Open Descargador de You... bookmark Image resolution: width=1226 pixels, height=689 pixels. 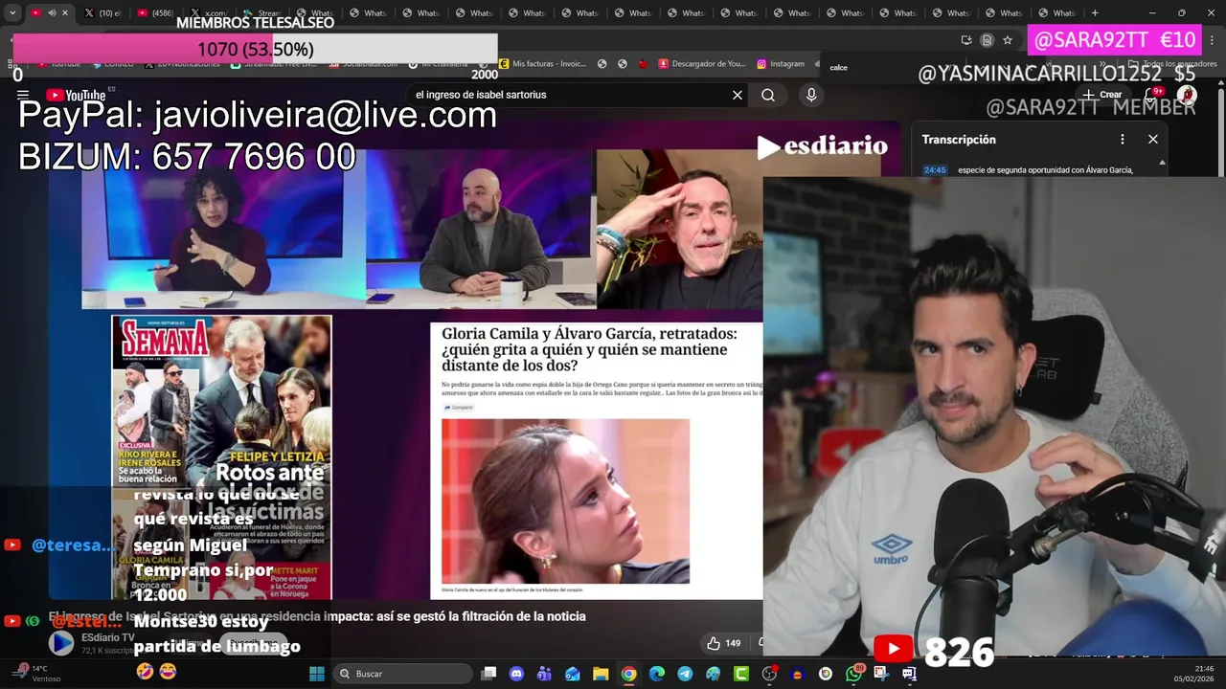(701, 64)
